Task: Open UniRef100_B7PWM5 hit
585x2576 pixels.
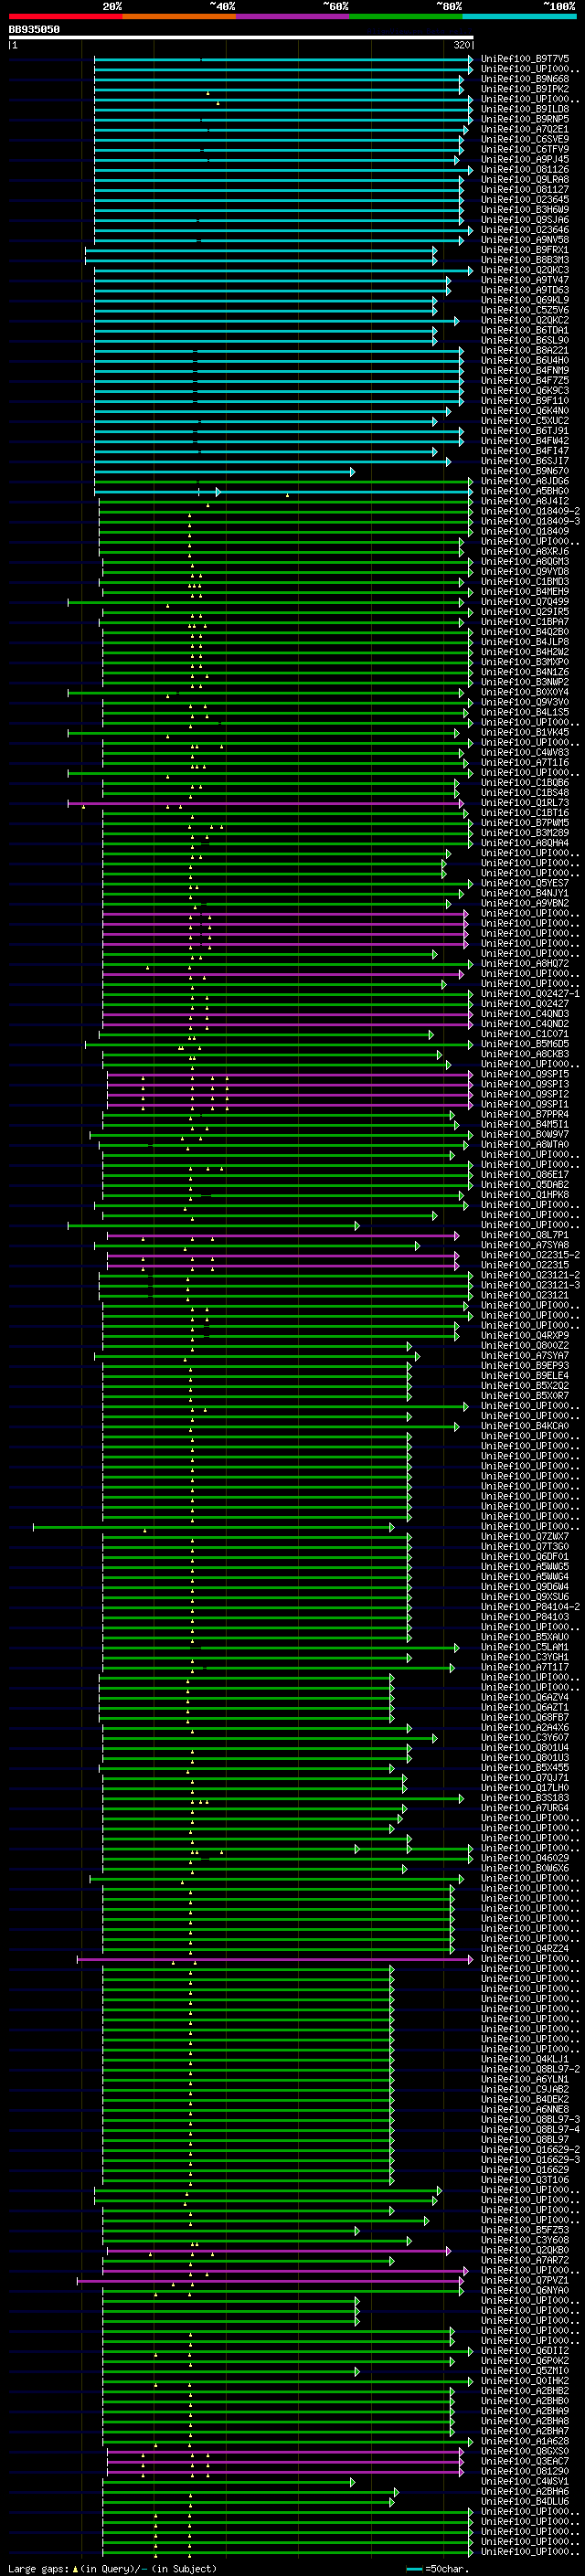Action: pyautogui.click(x=525, y=823)
